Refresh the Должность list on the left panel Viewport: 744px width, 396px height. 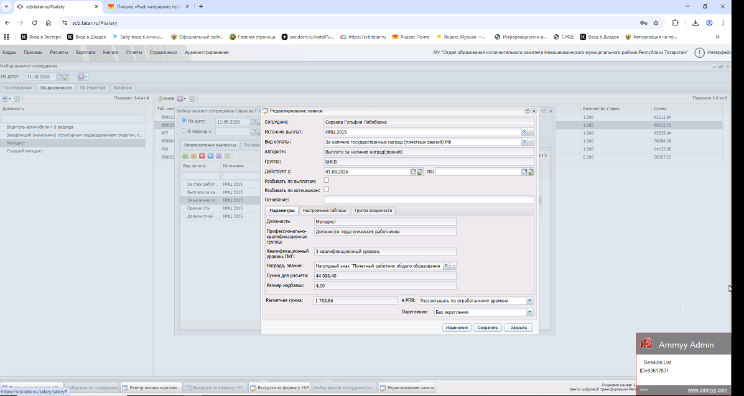[x=17, y=99]
